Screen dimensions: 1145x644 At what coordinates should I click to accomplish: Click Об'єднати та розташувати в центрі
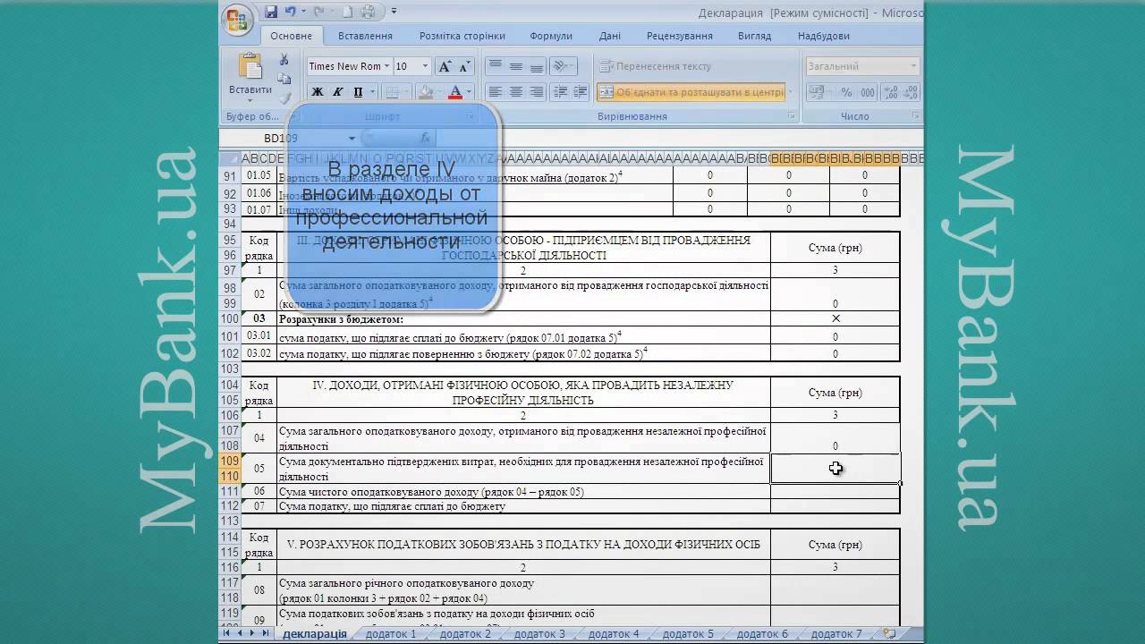690,91
